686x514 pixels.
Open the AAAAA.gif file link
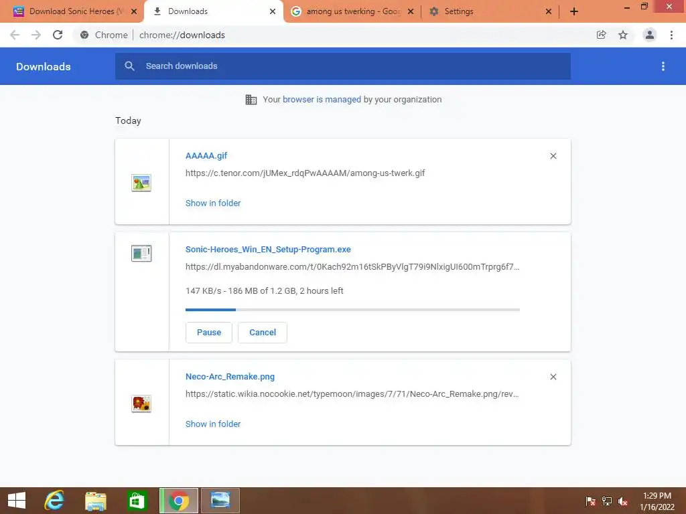coord(206,155)
